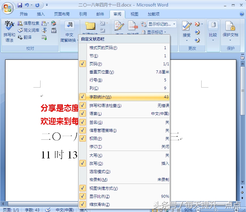The height and width of the screenshot is (212, 246).
Task: Click the Balloons (批注框) icon
Action: click(x=133, y=26)
